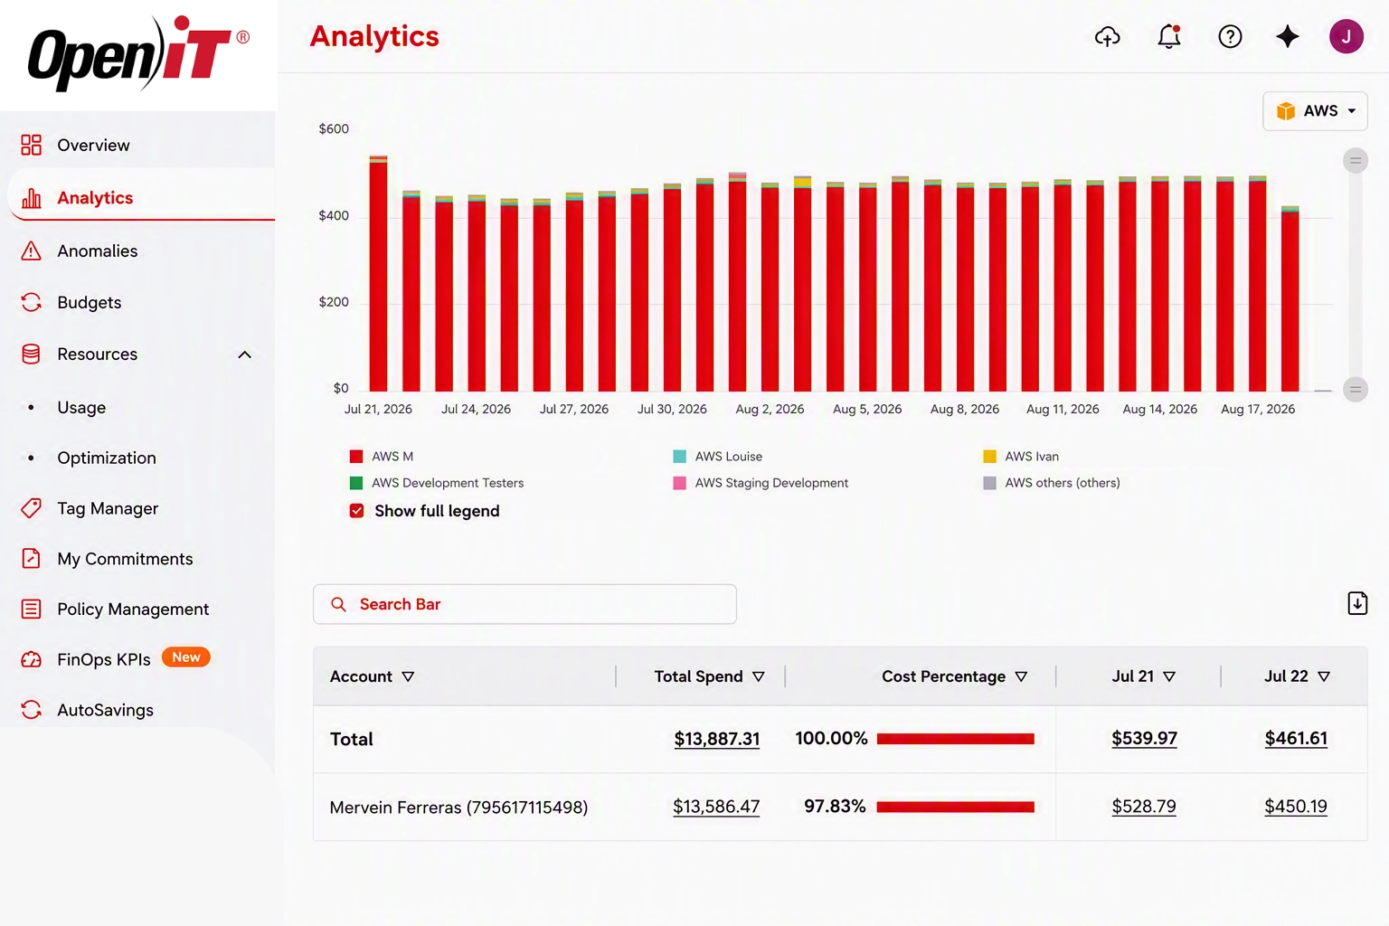
Task: Click the Analytics bar chart icon
Action: click(x=31, y=198)
